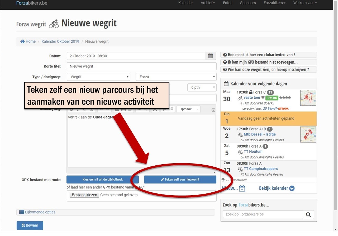338x236 pixels.
Task: Click the search magnifier button
Action: (x=308, y=215)
